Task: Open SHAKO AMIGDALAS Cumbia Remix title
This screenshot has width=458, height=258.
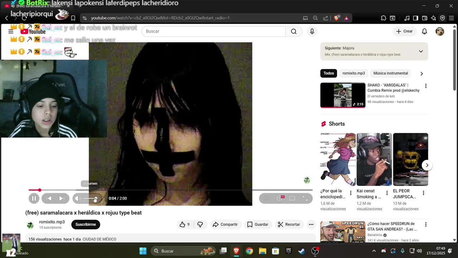Action: pos(393,88)
